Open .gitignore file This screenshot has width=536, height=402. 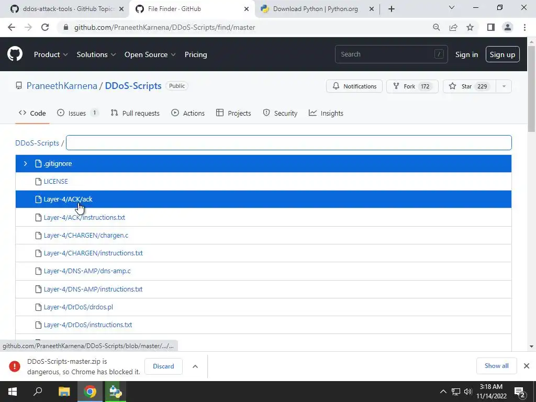(58, 163)
